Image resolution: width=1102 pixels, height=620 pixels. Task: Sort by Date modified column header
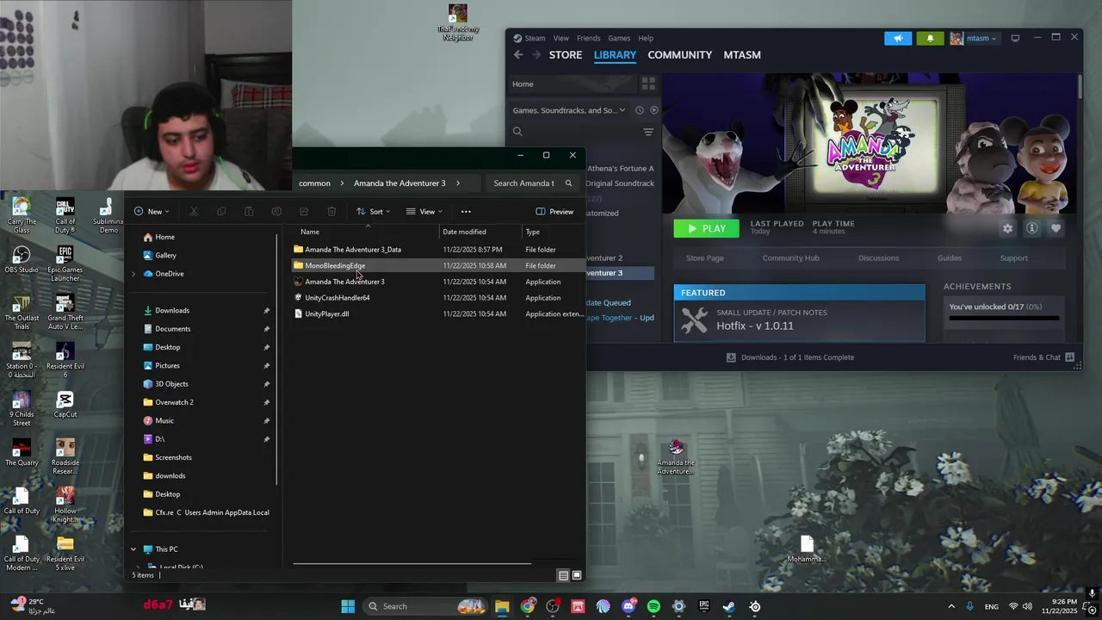click(x=480, y=232)
